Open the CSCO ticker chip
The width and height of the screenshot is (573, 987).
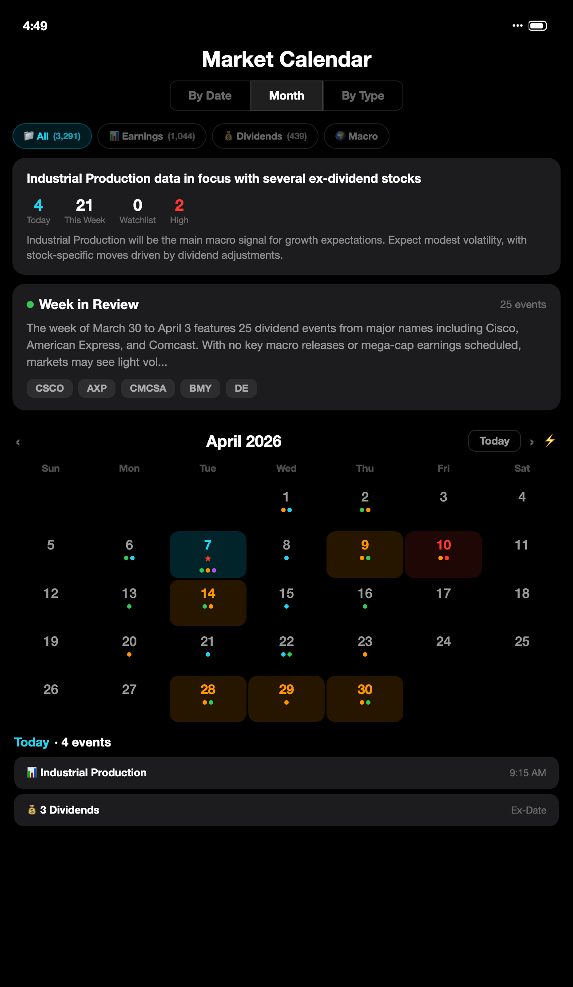click(x=49, y=388)
